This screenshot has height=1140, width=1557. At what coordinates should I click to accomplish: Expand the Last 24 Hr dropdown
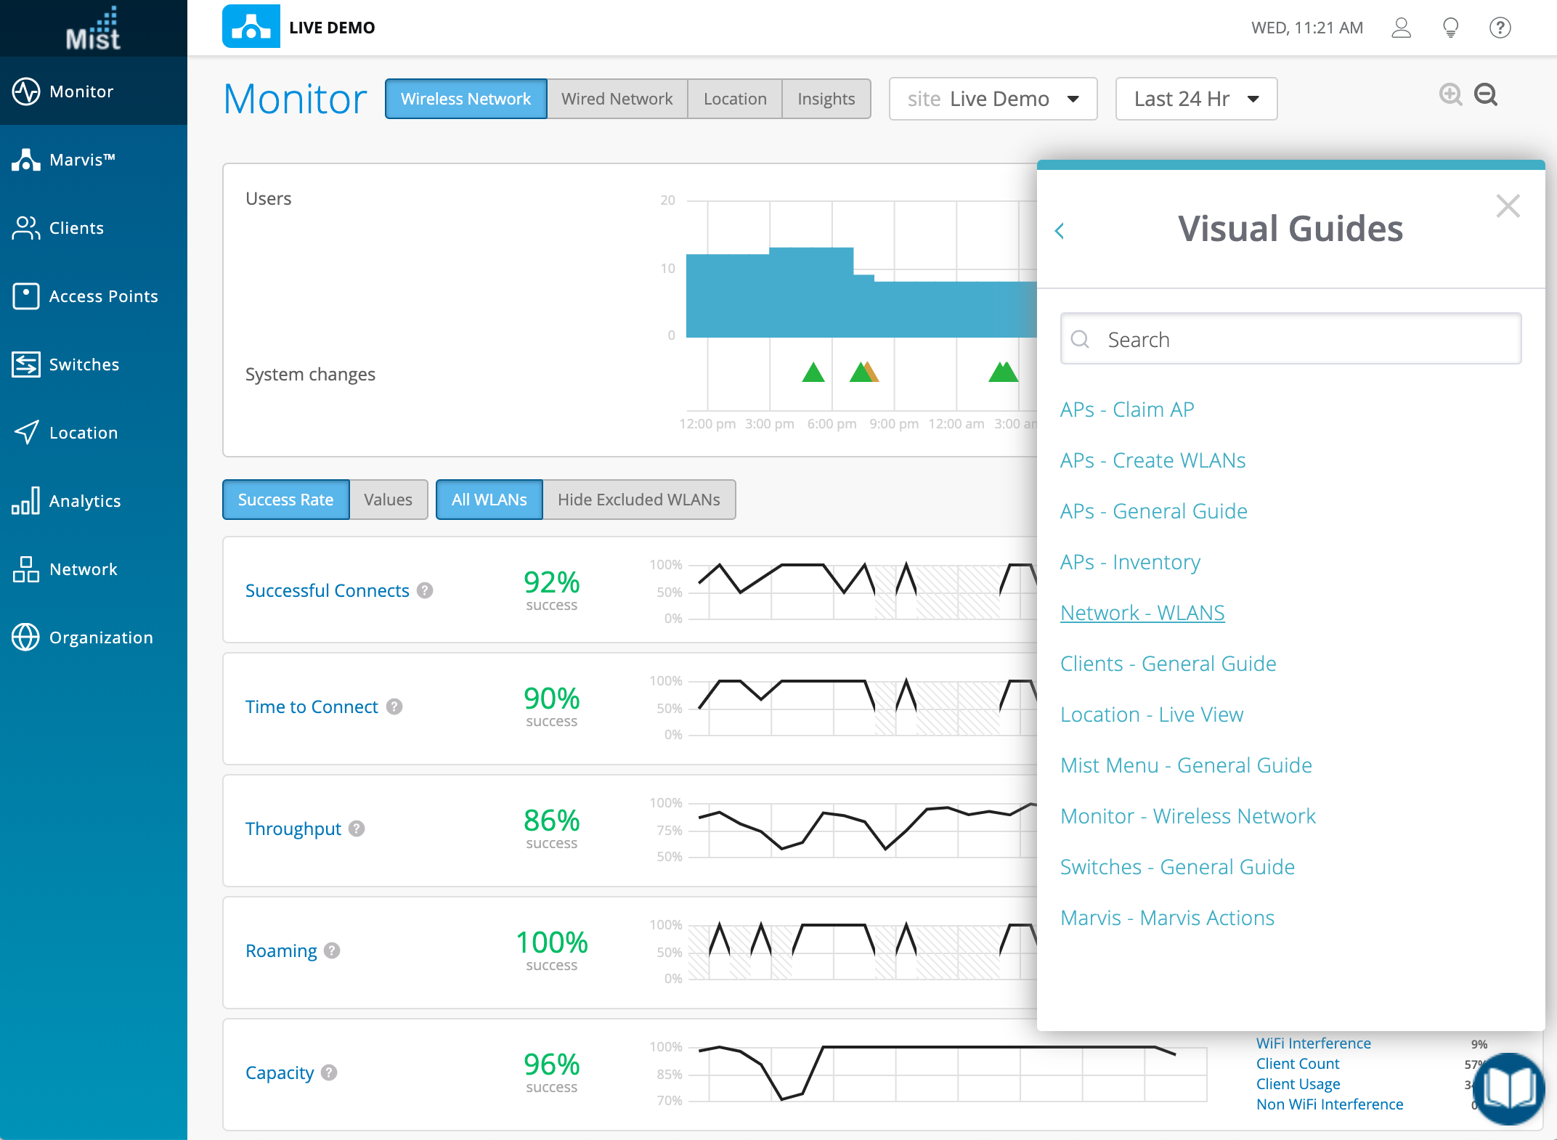[1195, 99]
